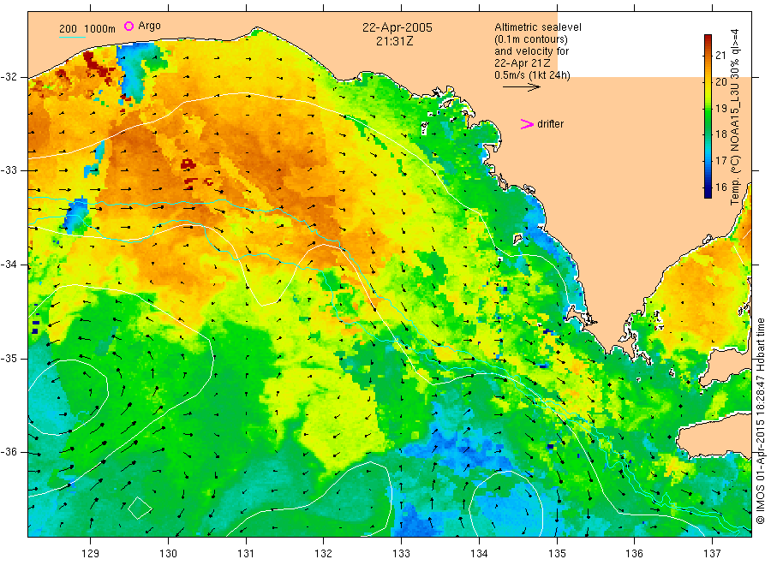Click the '200 1000m' depth legend text
Viewport: 771px width, 565px height.
87,29
